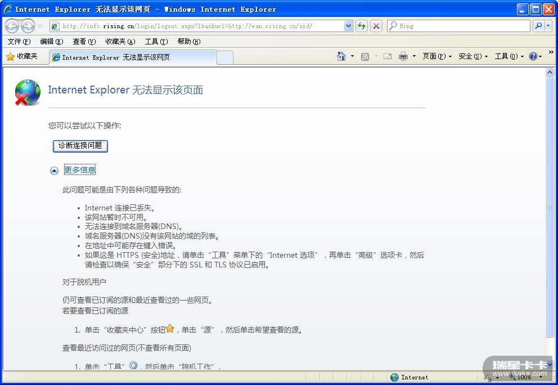Click the Refresh page icon
The image size is (558, 385).
click(x=362, y=26)
